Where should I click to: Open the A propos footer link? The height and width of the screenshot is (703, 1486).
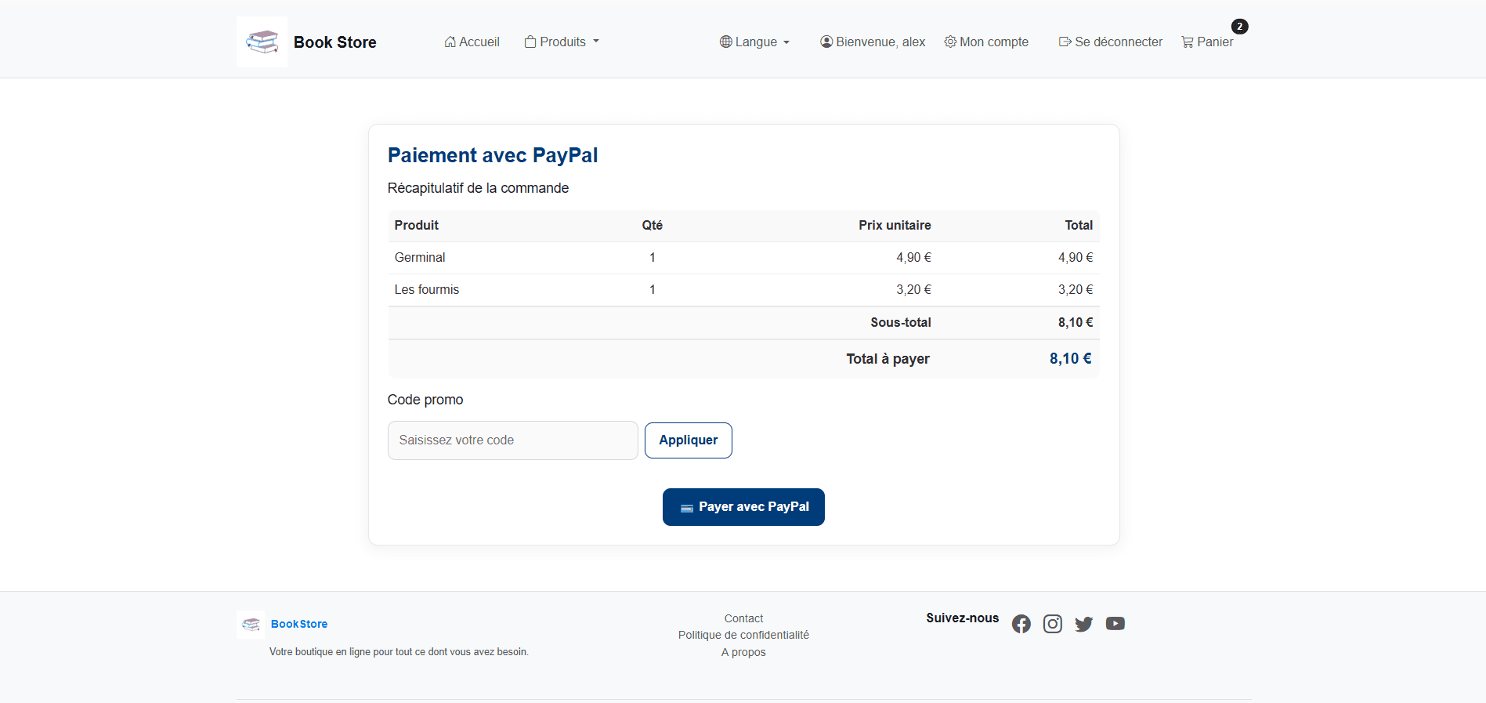tap(743, 652)
